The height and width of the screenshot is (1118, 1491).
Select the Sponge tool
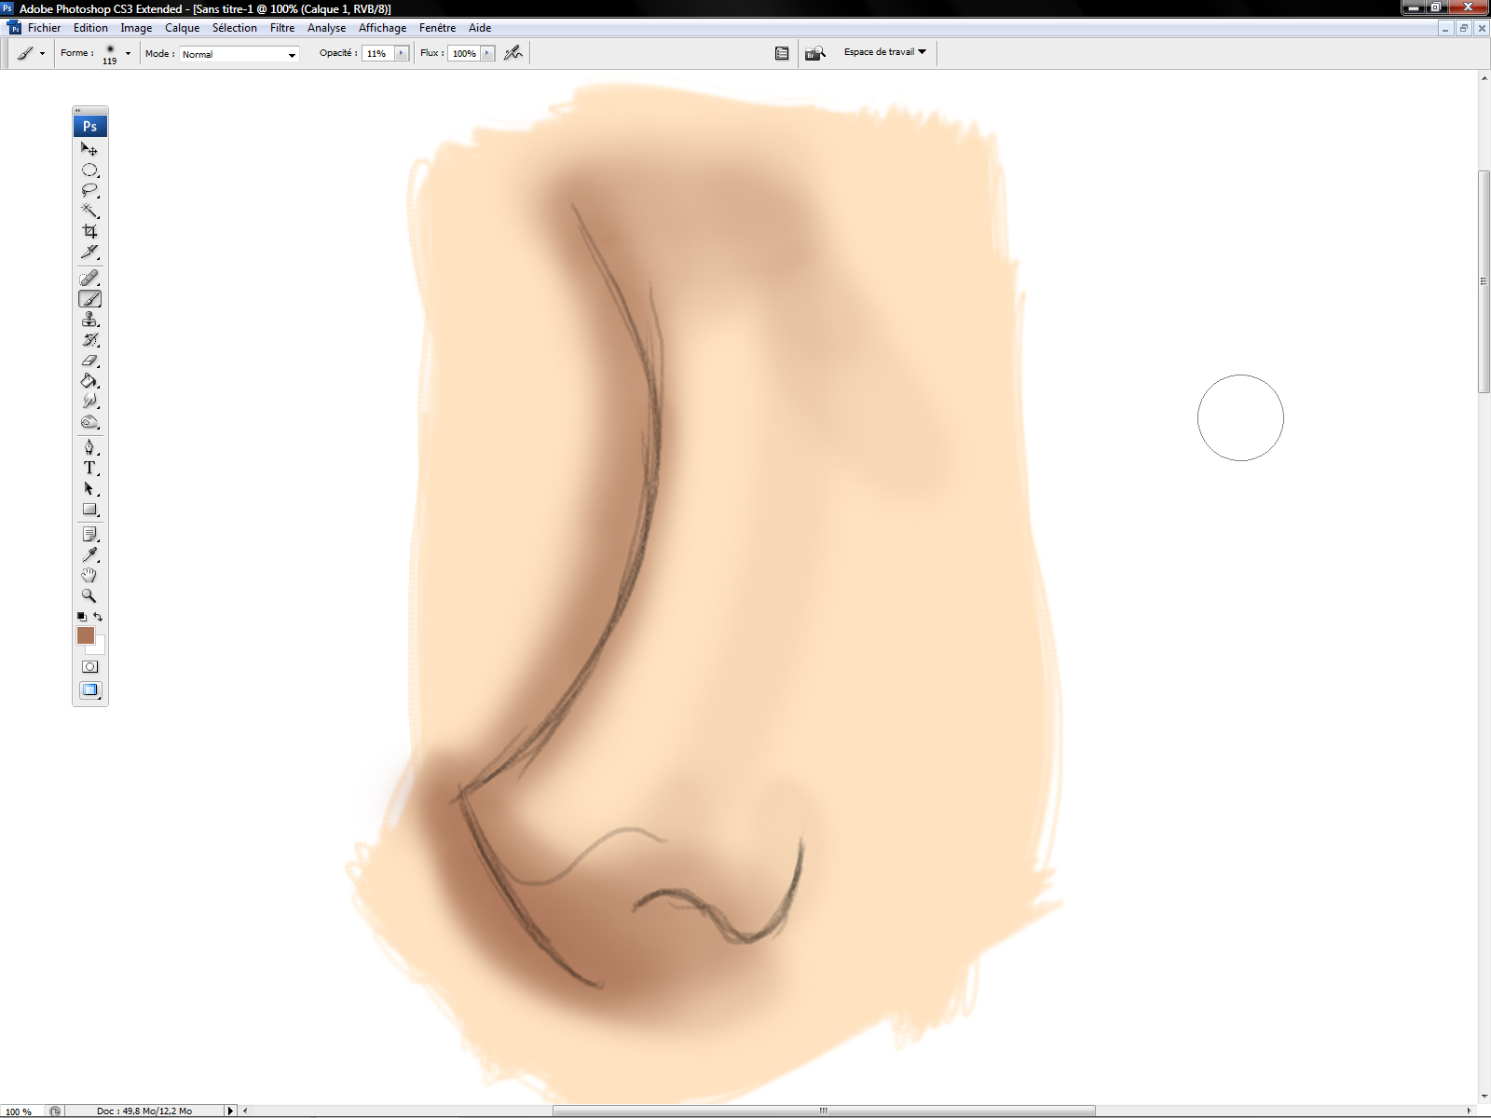(x=89, y=422)
